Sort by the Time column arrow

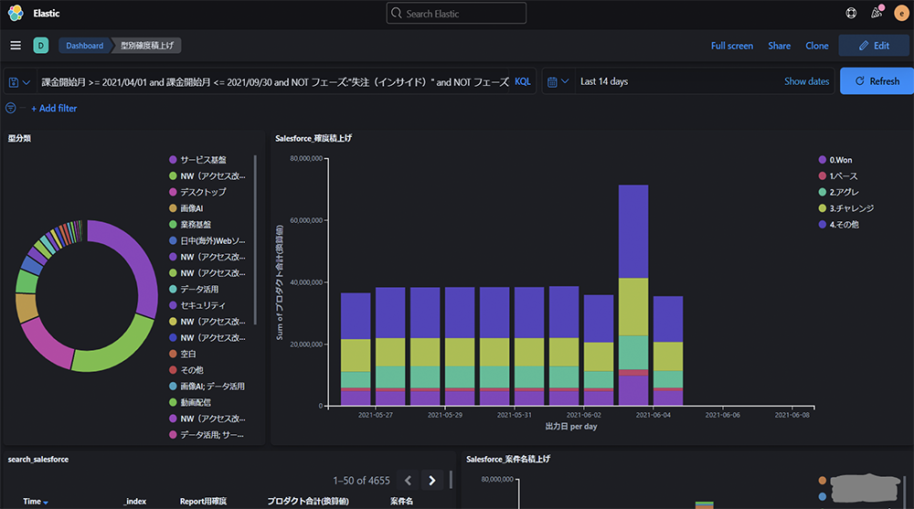46,502
